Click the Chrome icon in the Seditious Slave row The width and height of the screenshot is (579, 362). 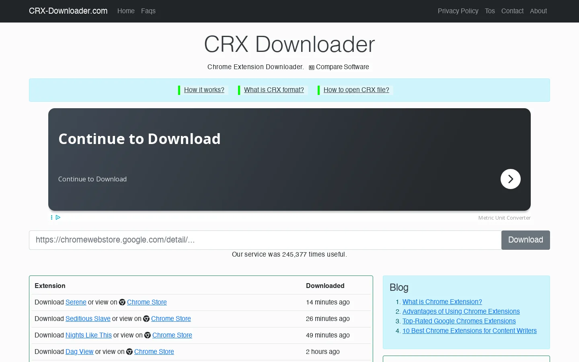tap(146, 319)
